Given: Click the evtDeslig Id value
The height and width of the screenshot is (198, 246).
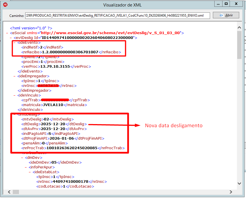Looking at the screenshot, I should (87, 38).
